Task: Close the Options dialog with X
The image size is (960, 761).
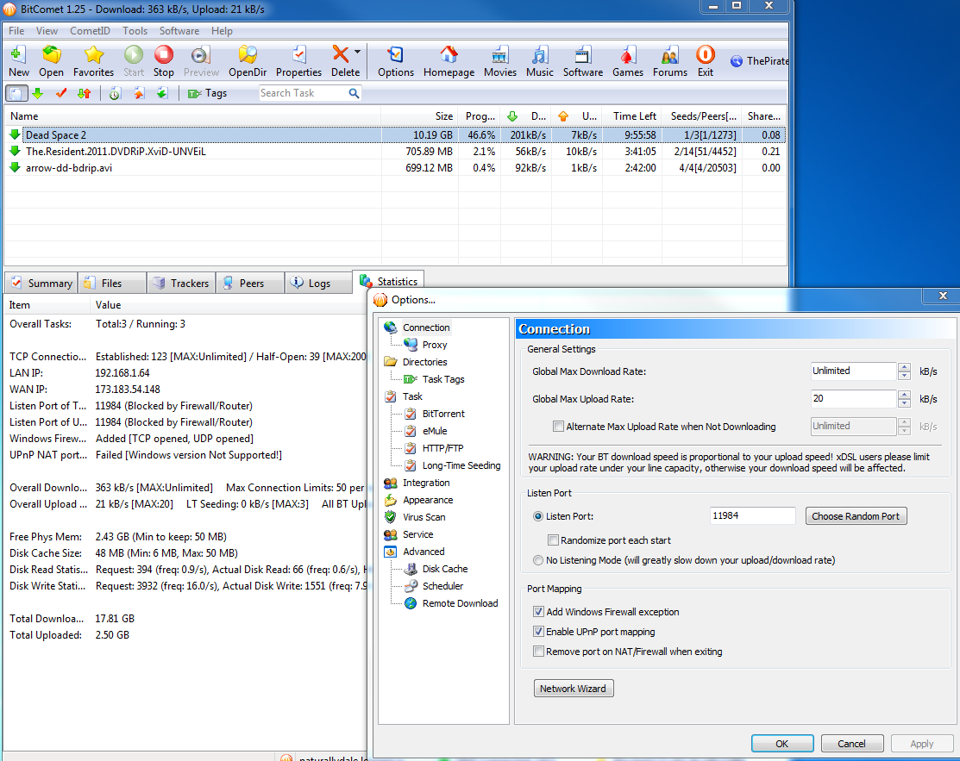Action: coord(943,296)
